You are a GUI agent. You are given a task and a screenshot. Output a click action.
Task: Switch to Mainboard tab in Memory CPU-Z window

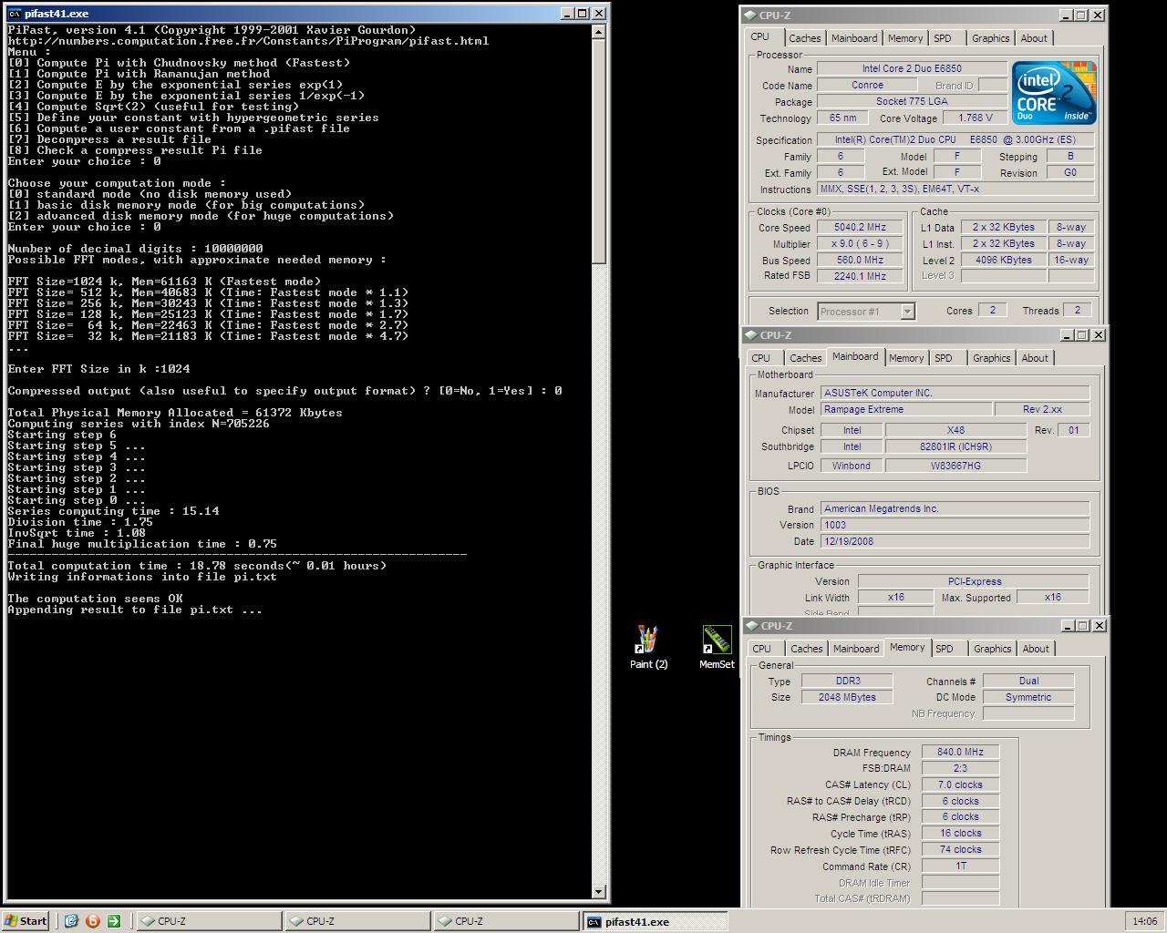(x=856, y=649)
